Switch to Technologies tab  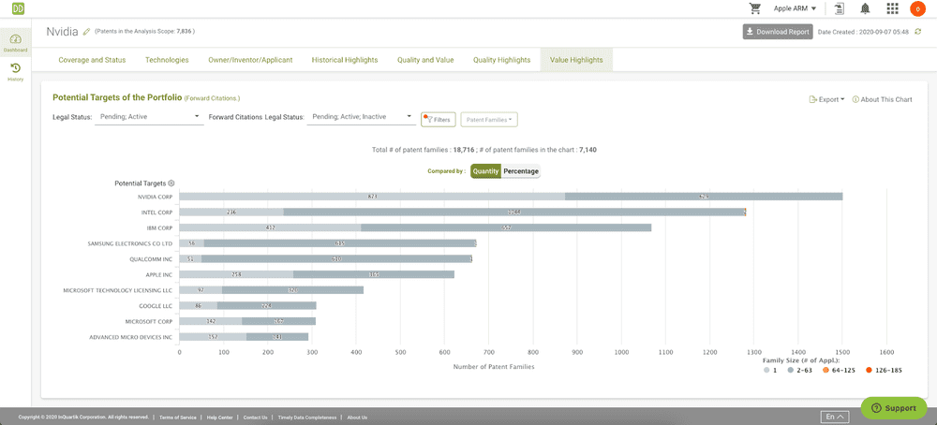point(167,60)
